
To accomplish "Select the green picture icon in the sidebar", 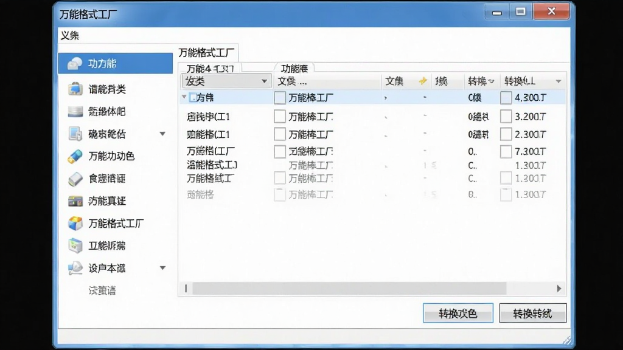I will coord(75,245).
